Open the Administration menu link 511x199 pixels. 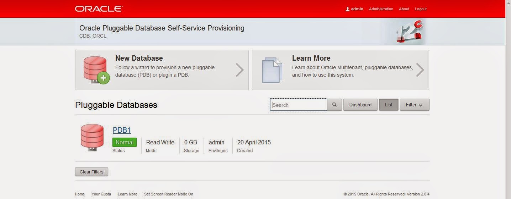click(381, 9)
